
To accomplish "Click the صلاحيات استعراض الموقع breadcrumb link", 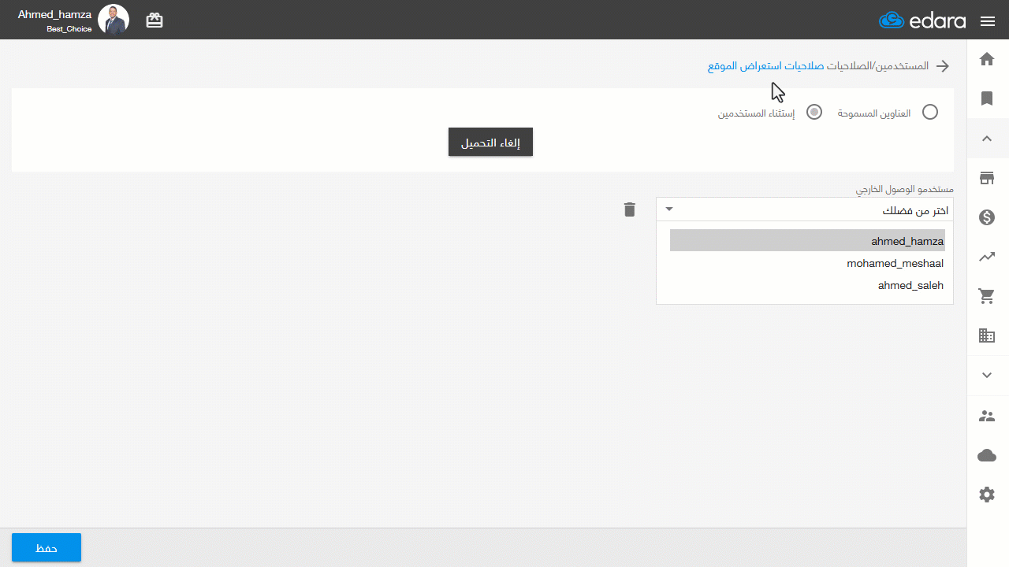I will 765,66.
